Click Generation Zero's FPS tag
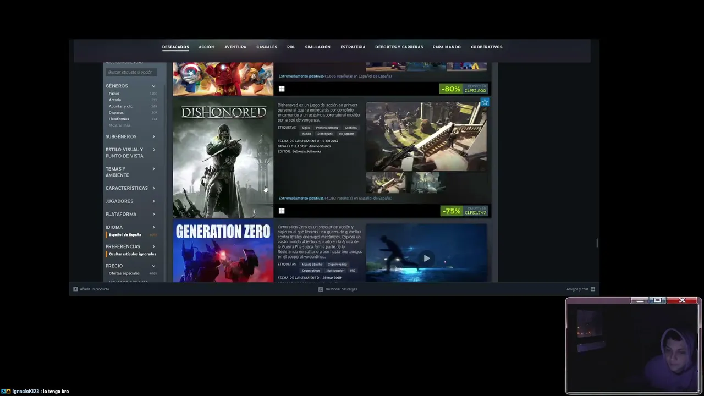 click(353, 271)
